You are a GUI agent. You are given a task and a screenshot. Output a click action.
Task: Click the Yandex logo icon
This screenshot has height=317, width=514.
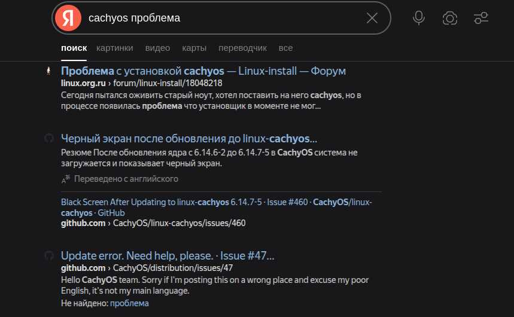[68, 18]
